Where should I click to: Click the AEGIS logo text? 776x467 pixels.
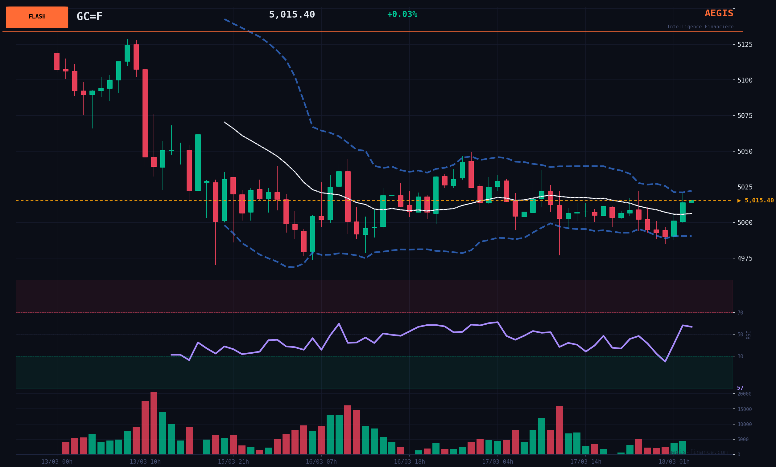[x=719, y=14]
